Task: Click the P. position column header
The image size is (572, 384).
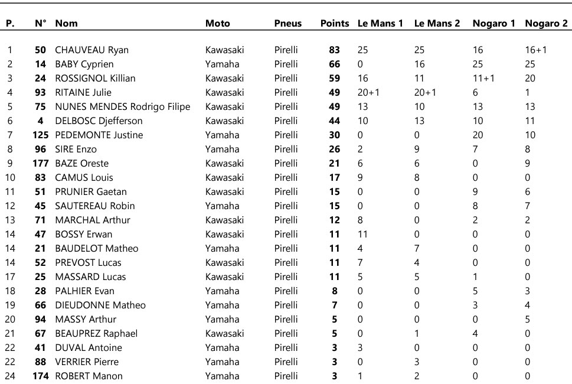Action: pos(10,24)
